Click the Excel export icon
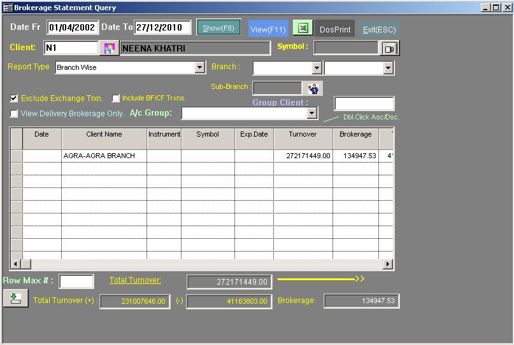Viewport: 514px width, 345px height. (304, 29)
